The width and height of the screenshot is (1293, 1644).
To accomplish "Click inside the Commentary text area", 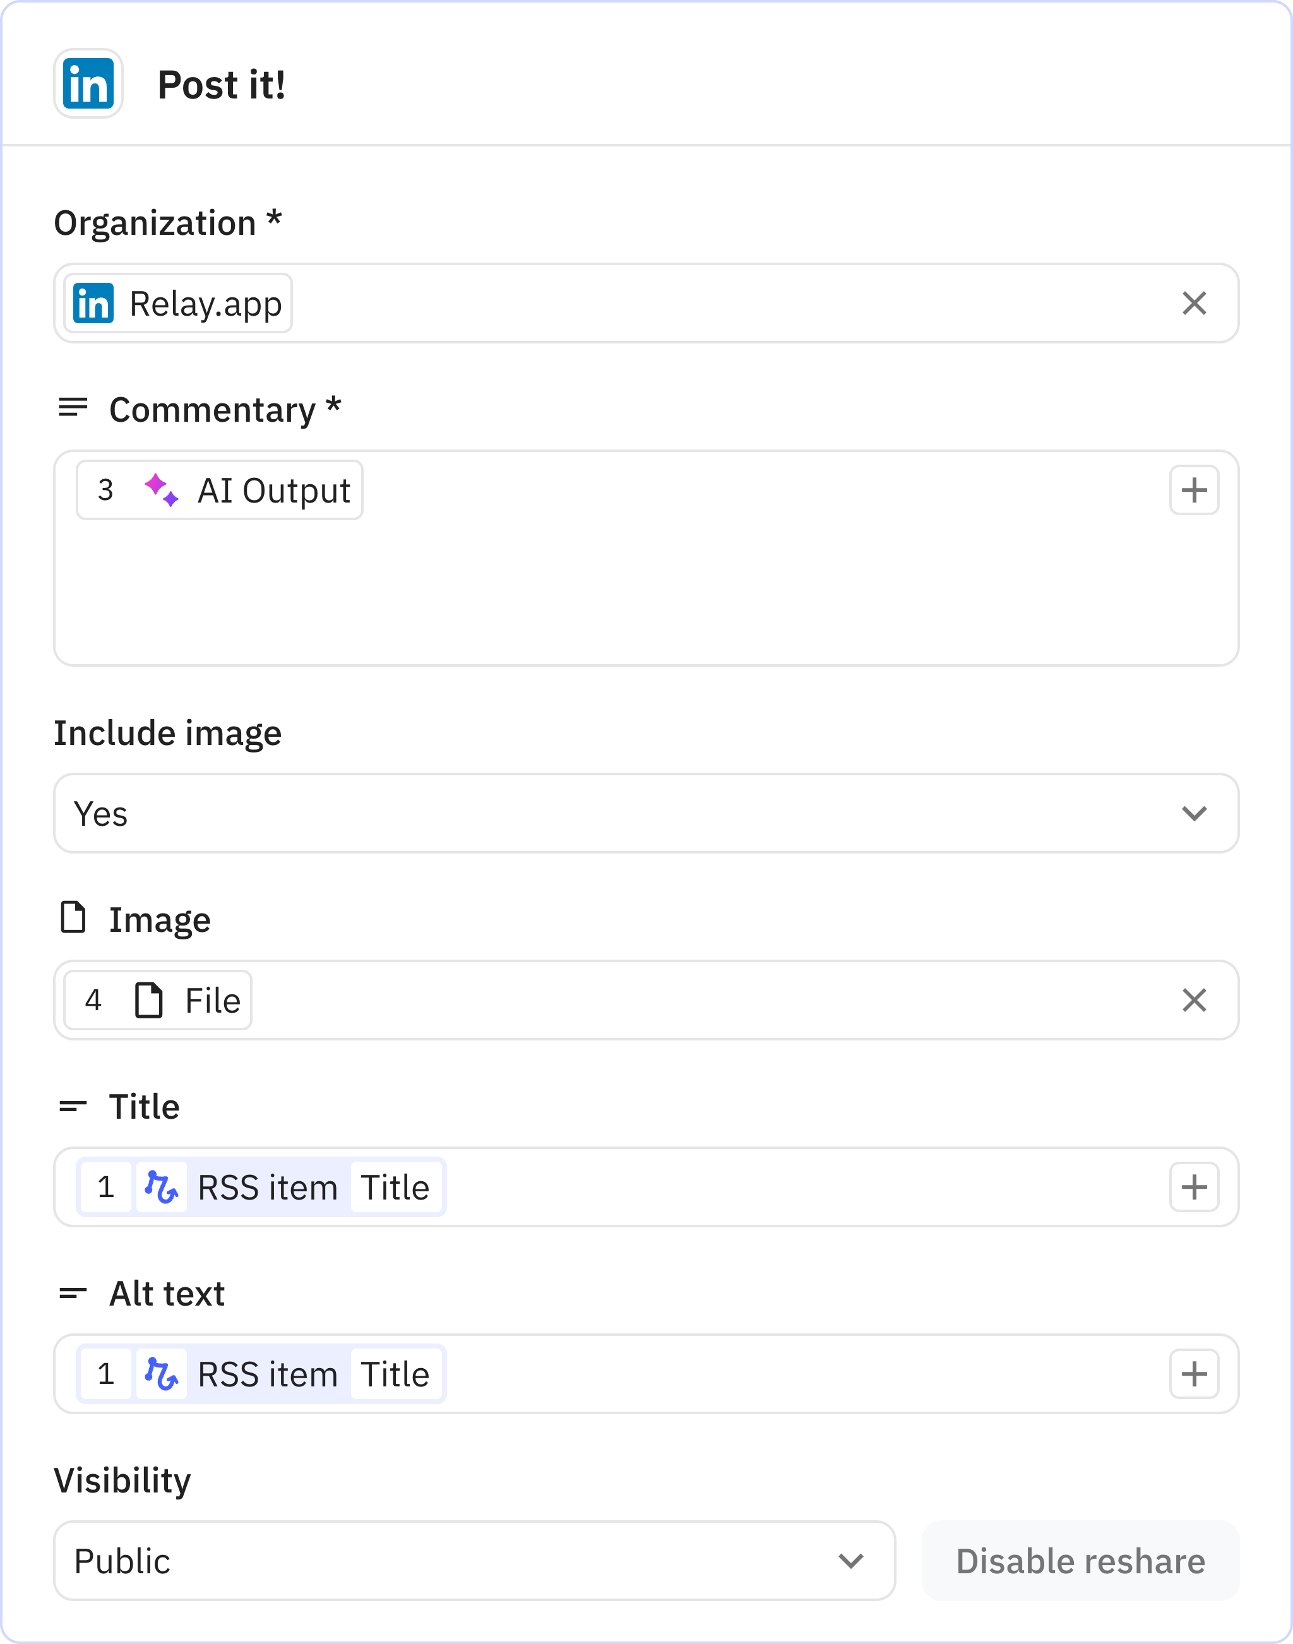I will pos(645,598).
